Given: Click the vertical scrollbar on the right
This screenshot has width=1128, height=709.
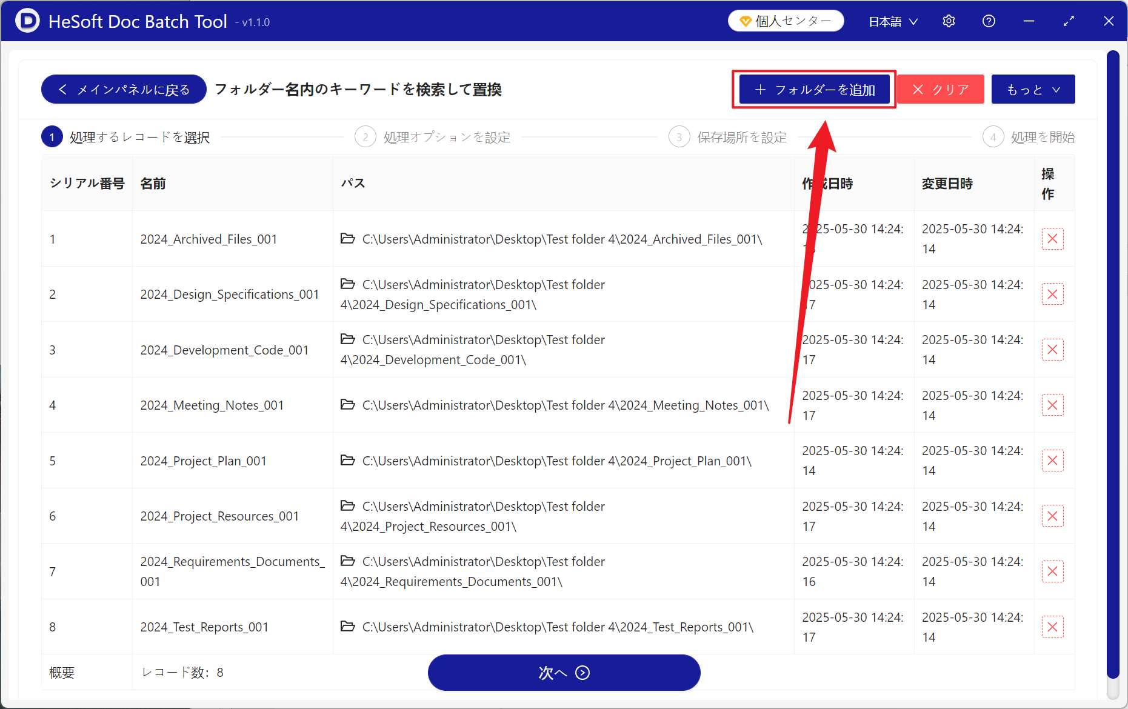Looking at the screenshot, I should 1113,364.
